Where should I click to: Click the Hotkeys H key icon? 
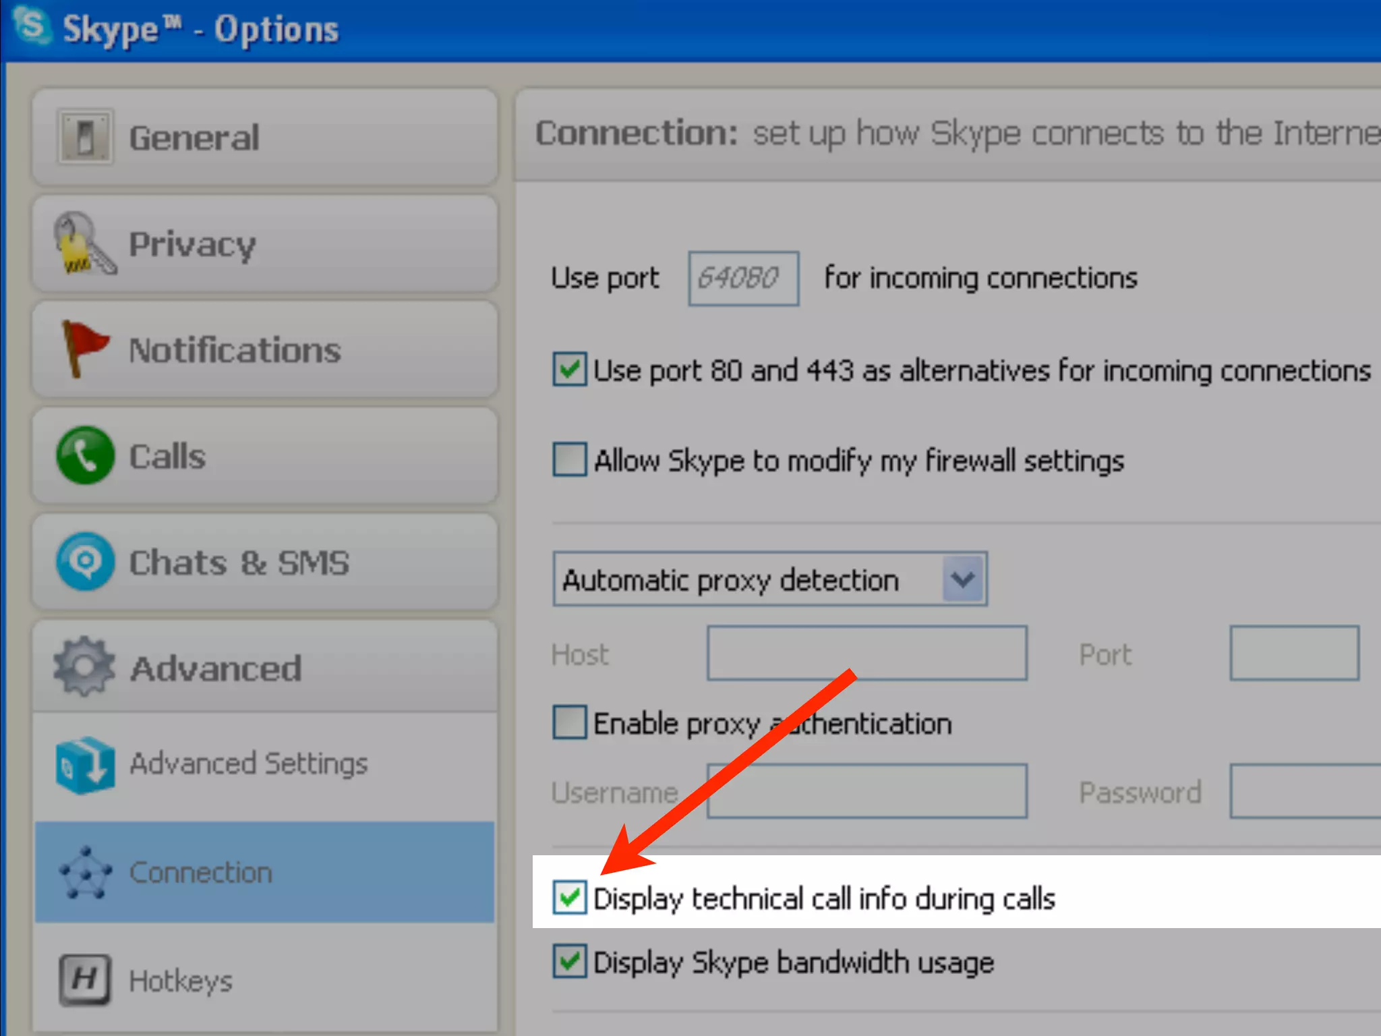[85, 979]
